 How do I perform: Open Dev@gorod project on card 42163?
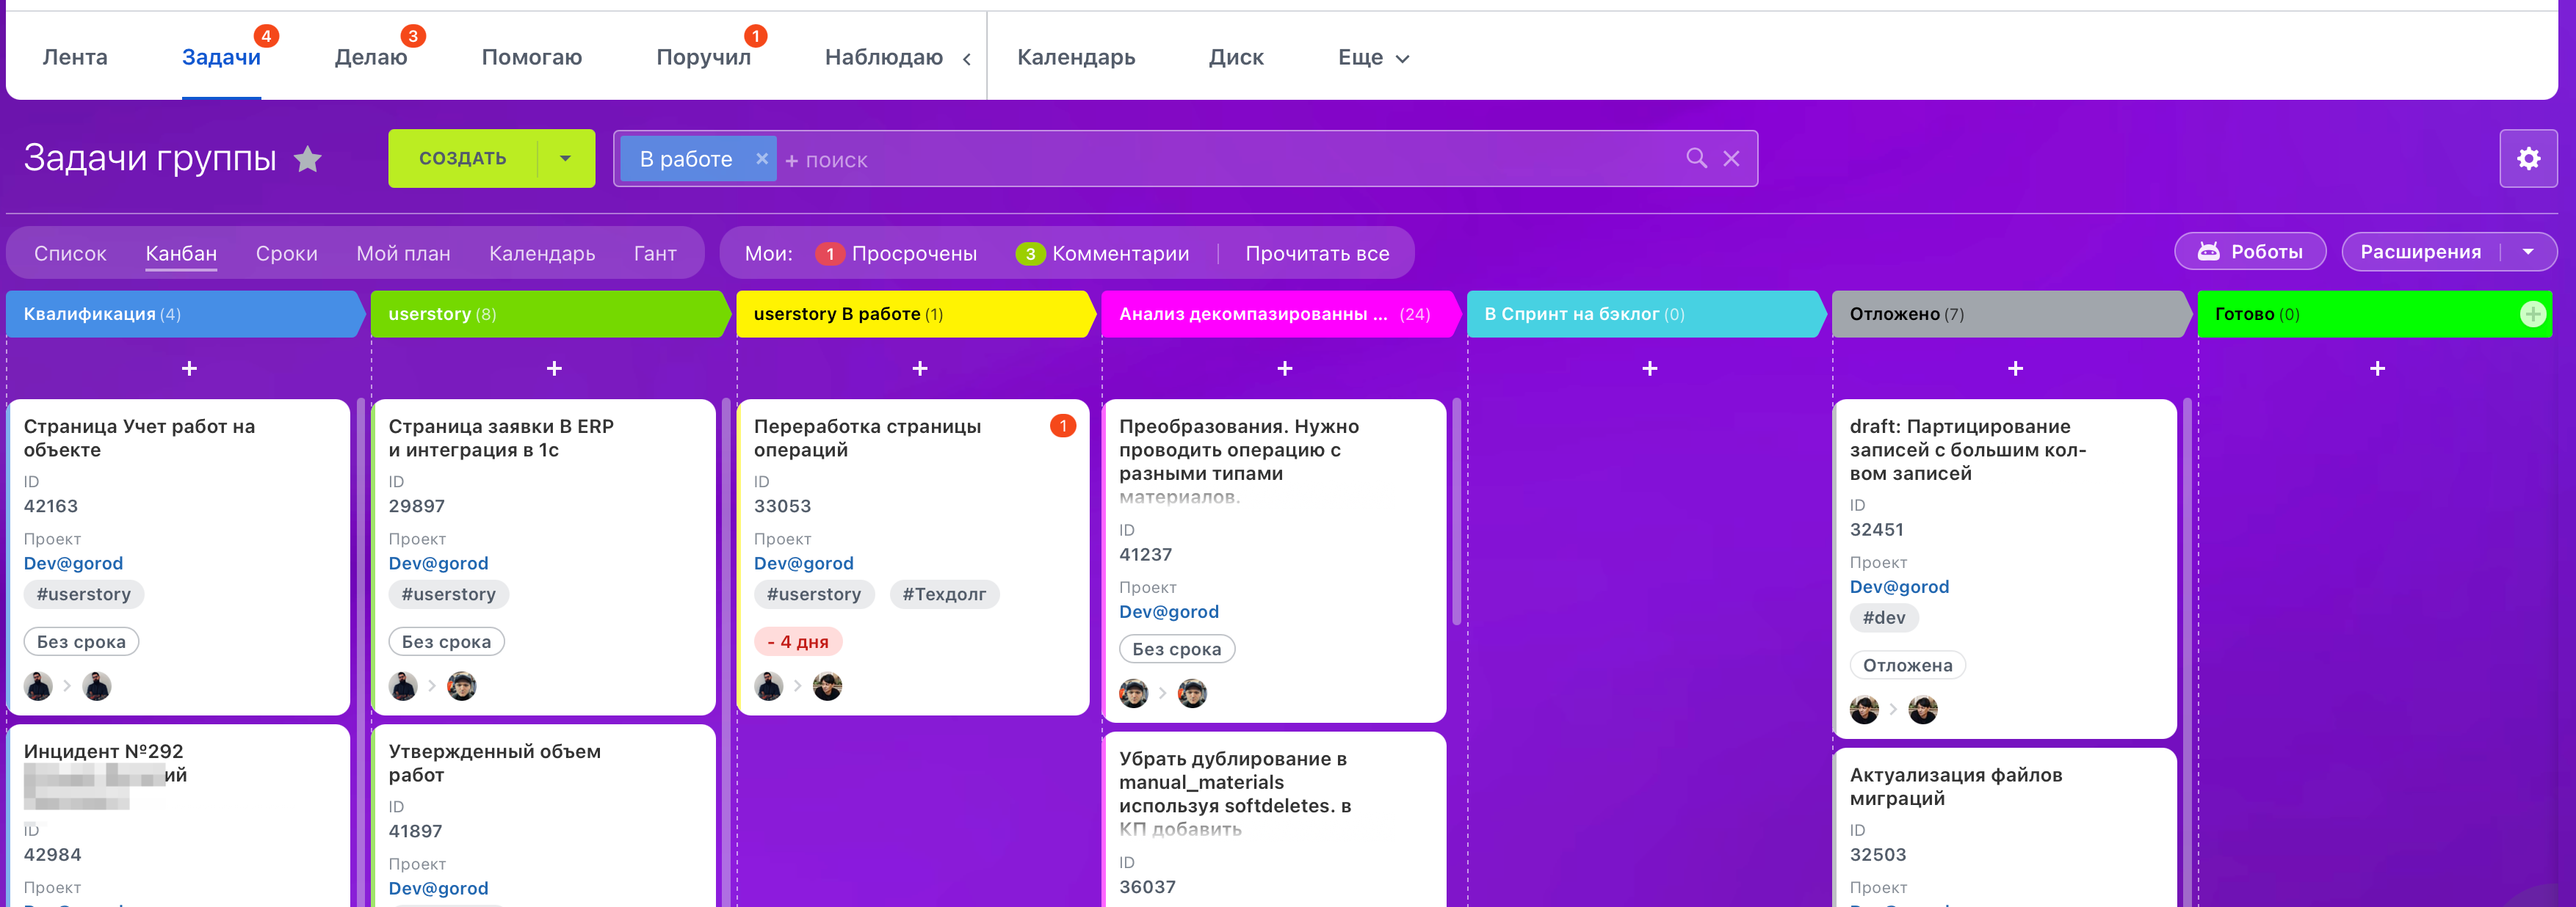click(x=73, y=564)
